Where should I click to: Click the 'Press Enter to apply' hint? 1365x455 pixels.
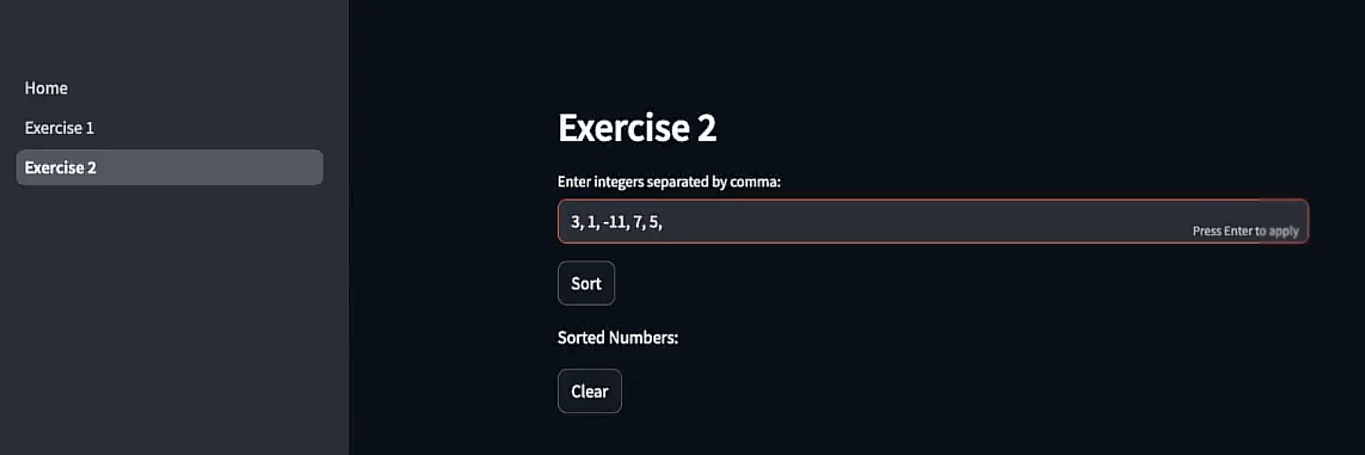pos(1245,231)
